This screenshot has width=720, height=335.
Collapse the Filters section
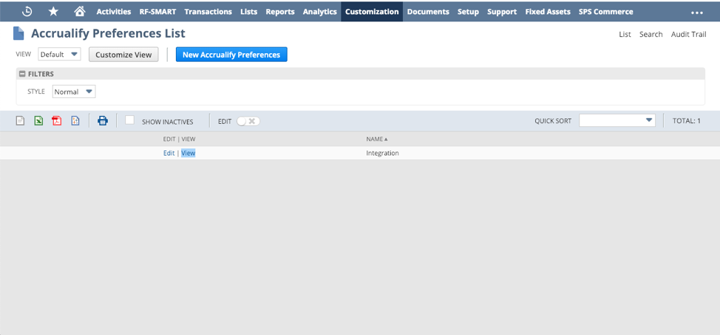22,74
